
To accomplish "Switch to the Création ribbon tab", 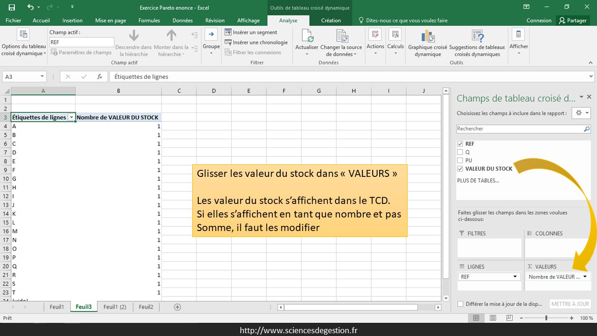I will [x=331, y=21].
